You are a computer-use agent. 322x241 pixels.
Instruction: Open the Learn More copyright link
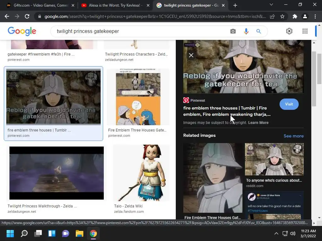tap(258, 123)
